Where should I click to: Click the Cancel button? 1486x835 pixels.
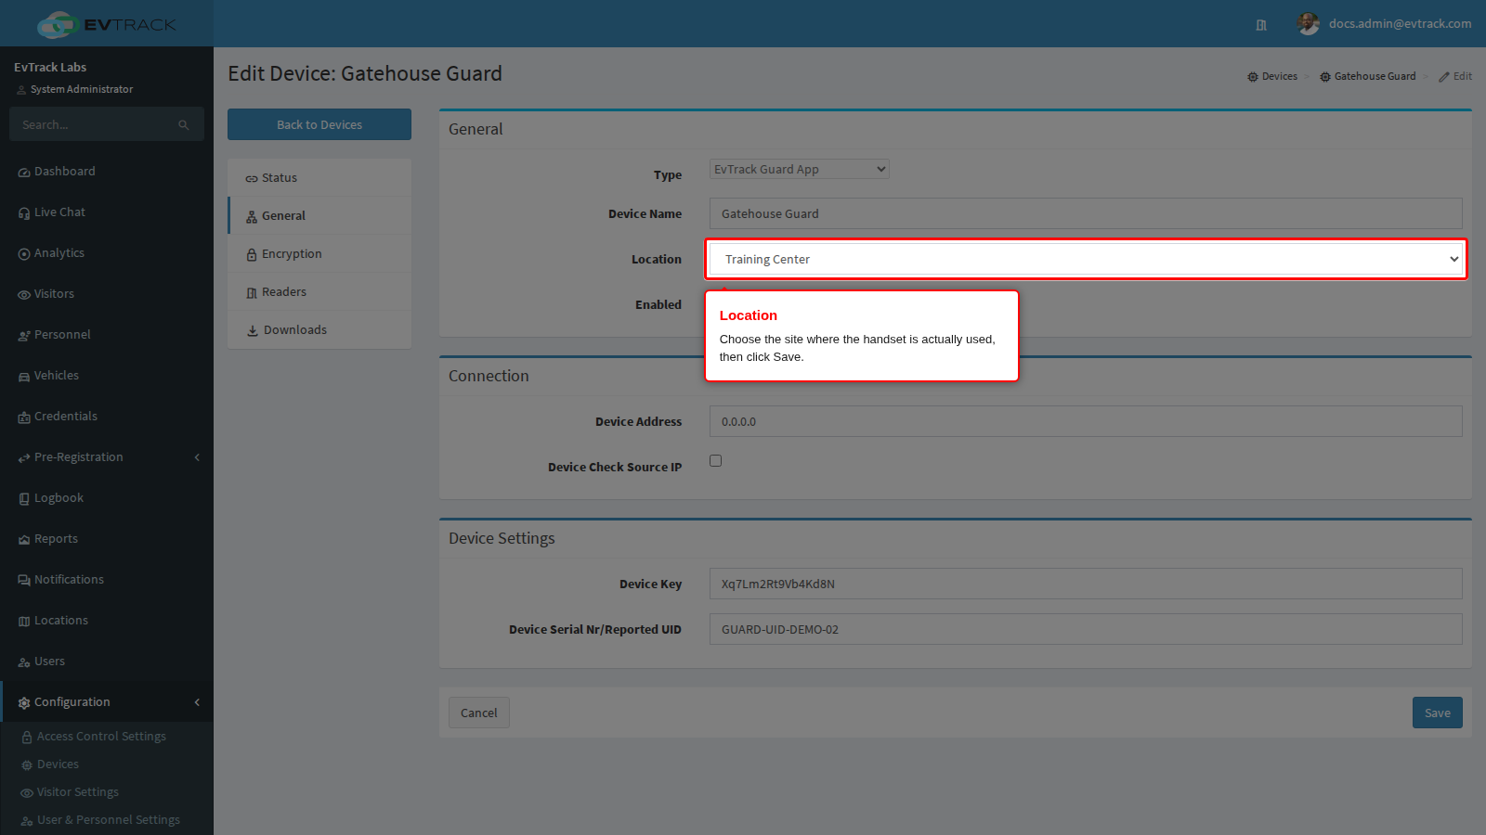point(479,713)
